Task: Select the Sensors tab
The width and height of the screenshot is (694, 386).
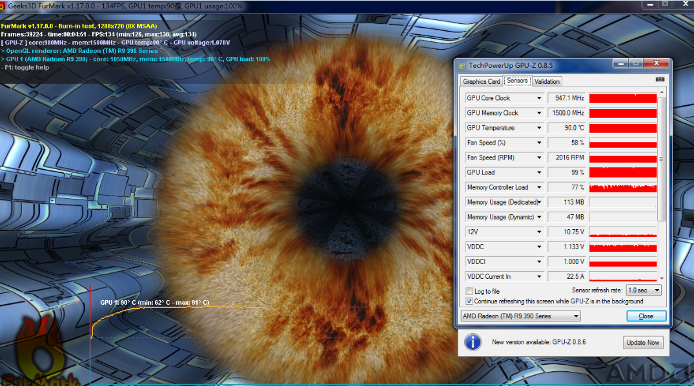Action: [517, 81]
